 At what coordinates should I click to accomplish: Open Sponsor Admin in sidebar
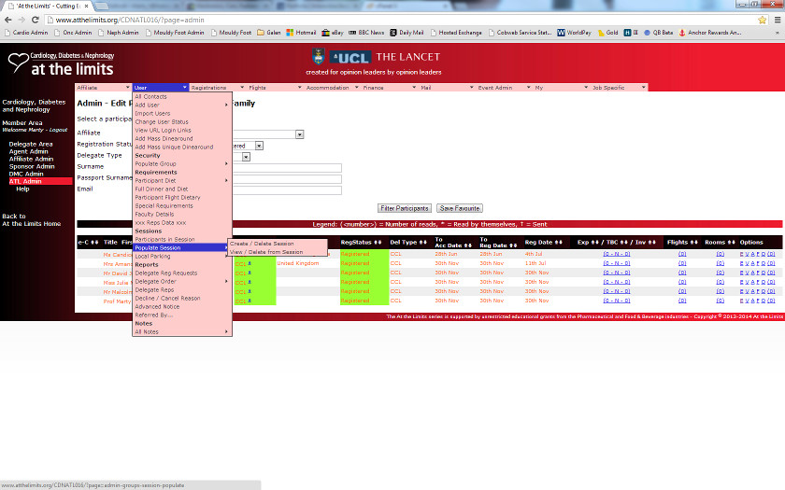coord(32,166)
